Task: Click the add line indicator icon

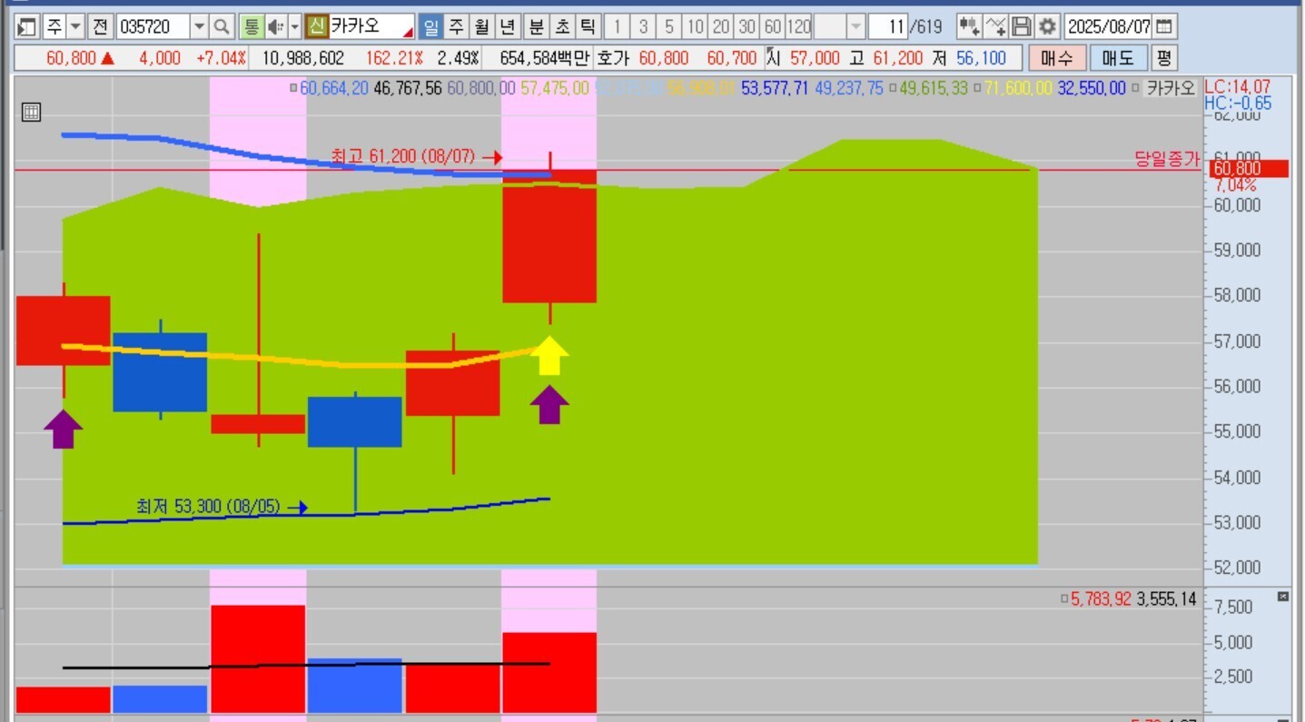Action: [995, 26]
